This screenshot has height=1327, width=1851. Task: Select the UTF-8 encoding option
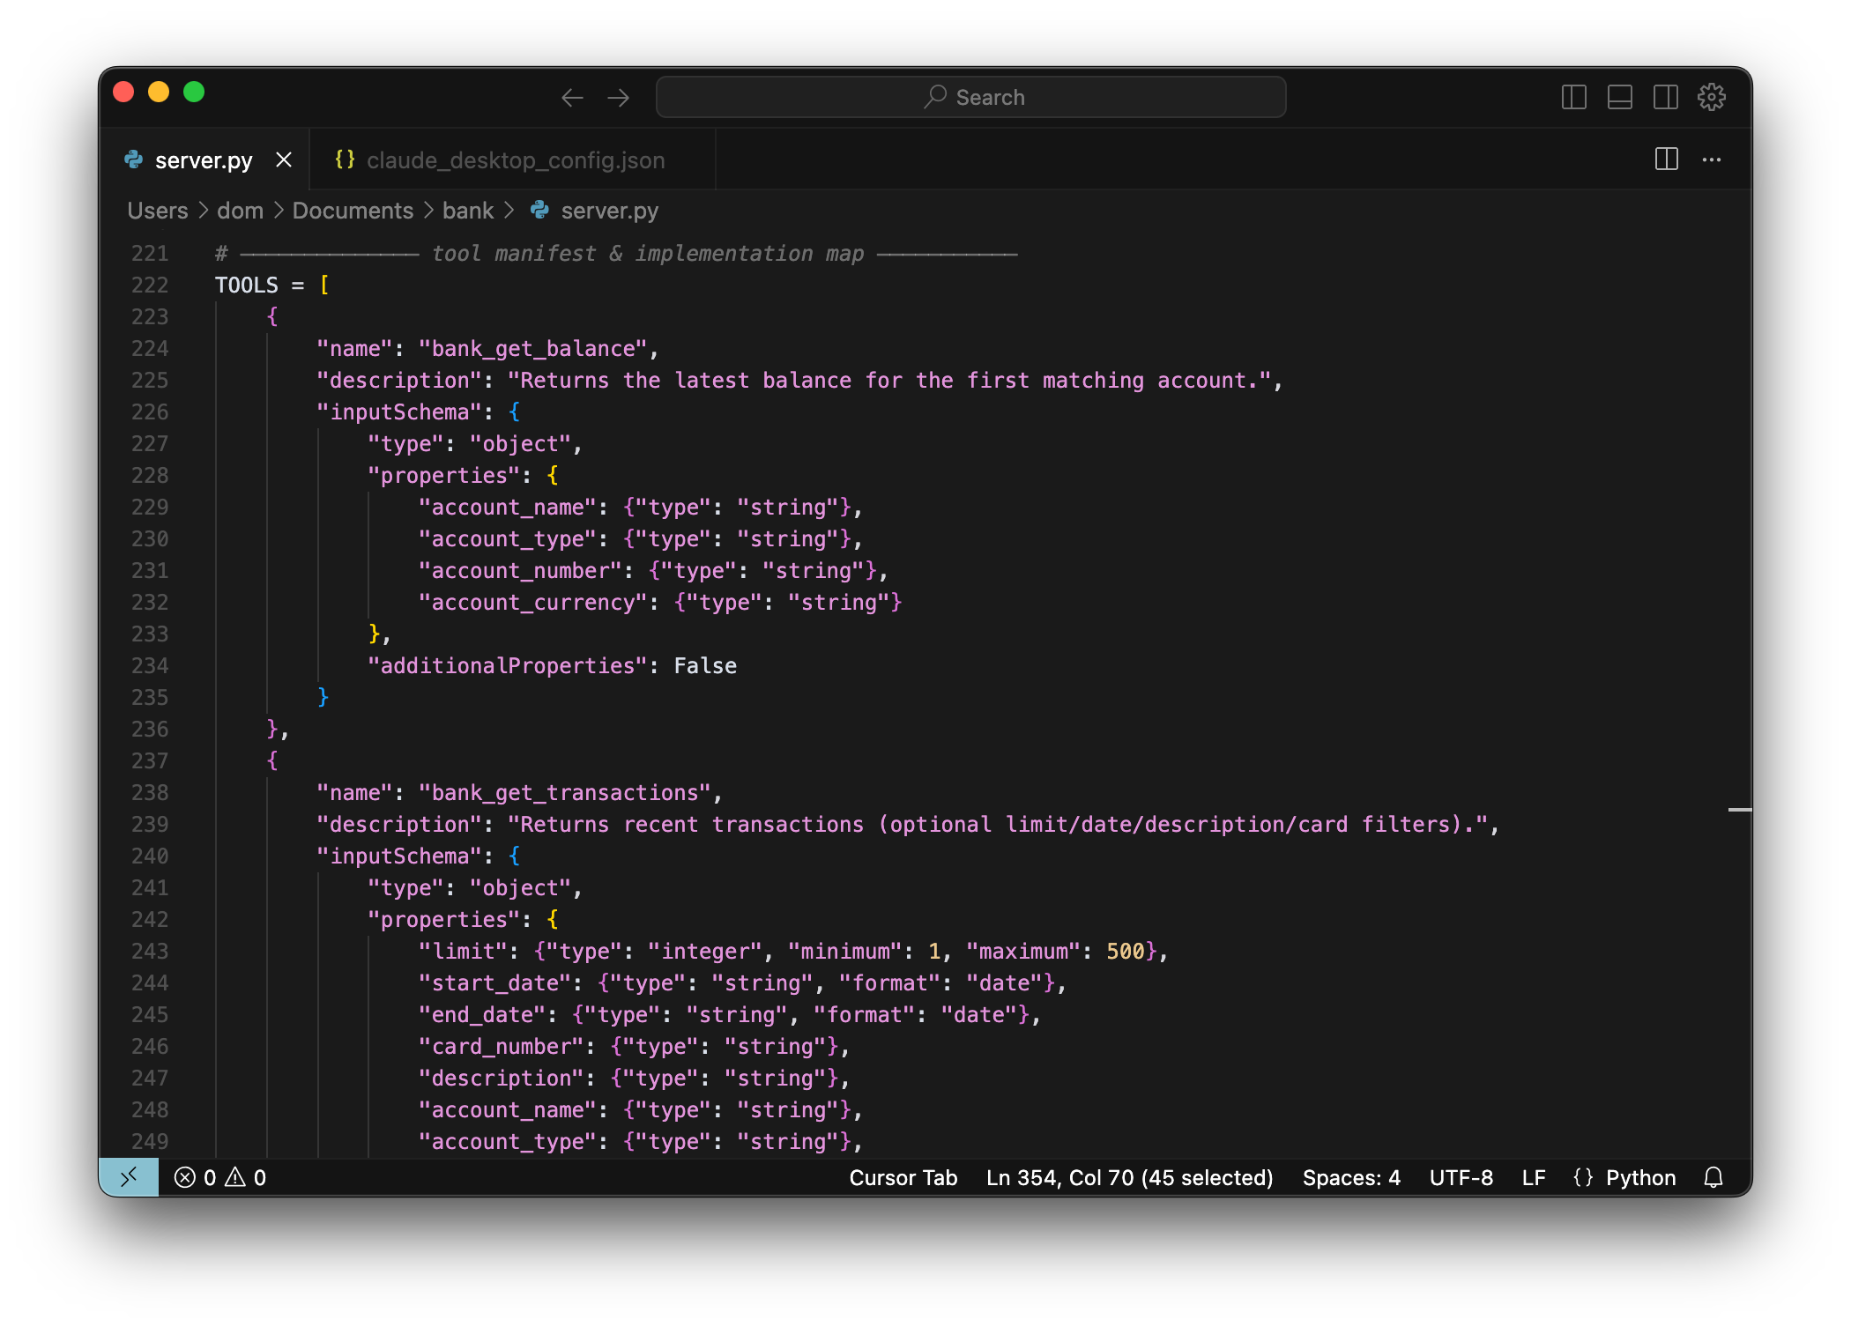point(1461,1177)
